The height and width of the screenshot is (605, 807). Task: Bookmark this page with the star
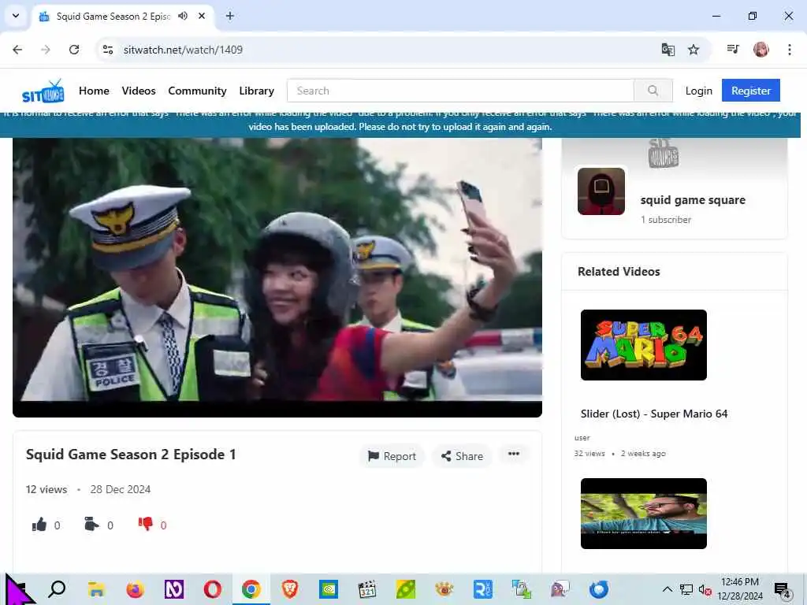click(694, 50)
